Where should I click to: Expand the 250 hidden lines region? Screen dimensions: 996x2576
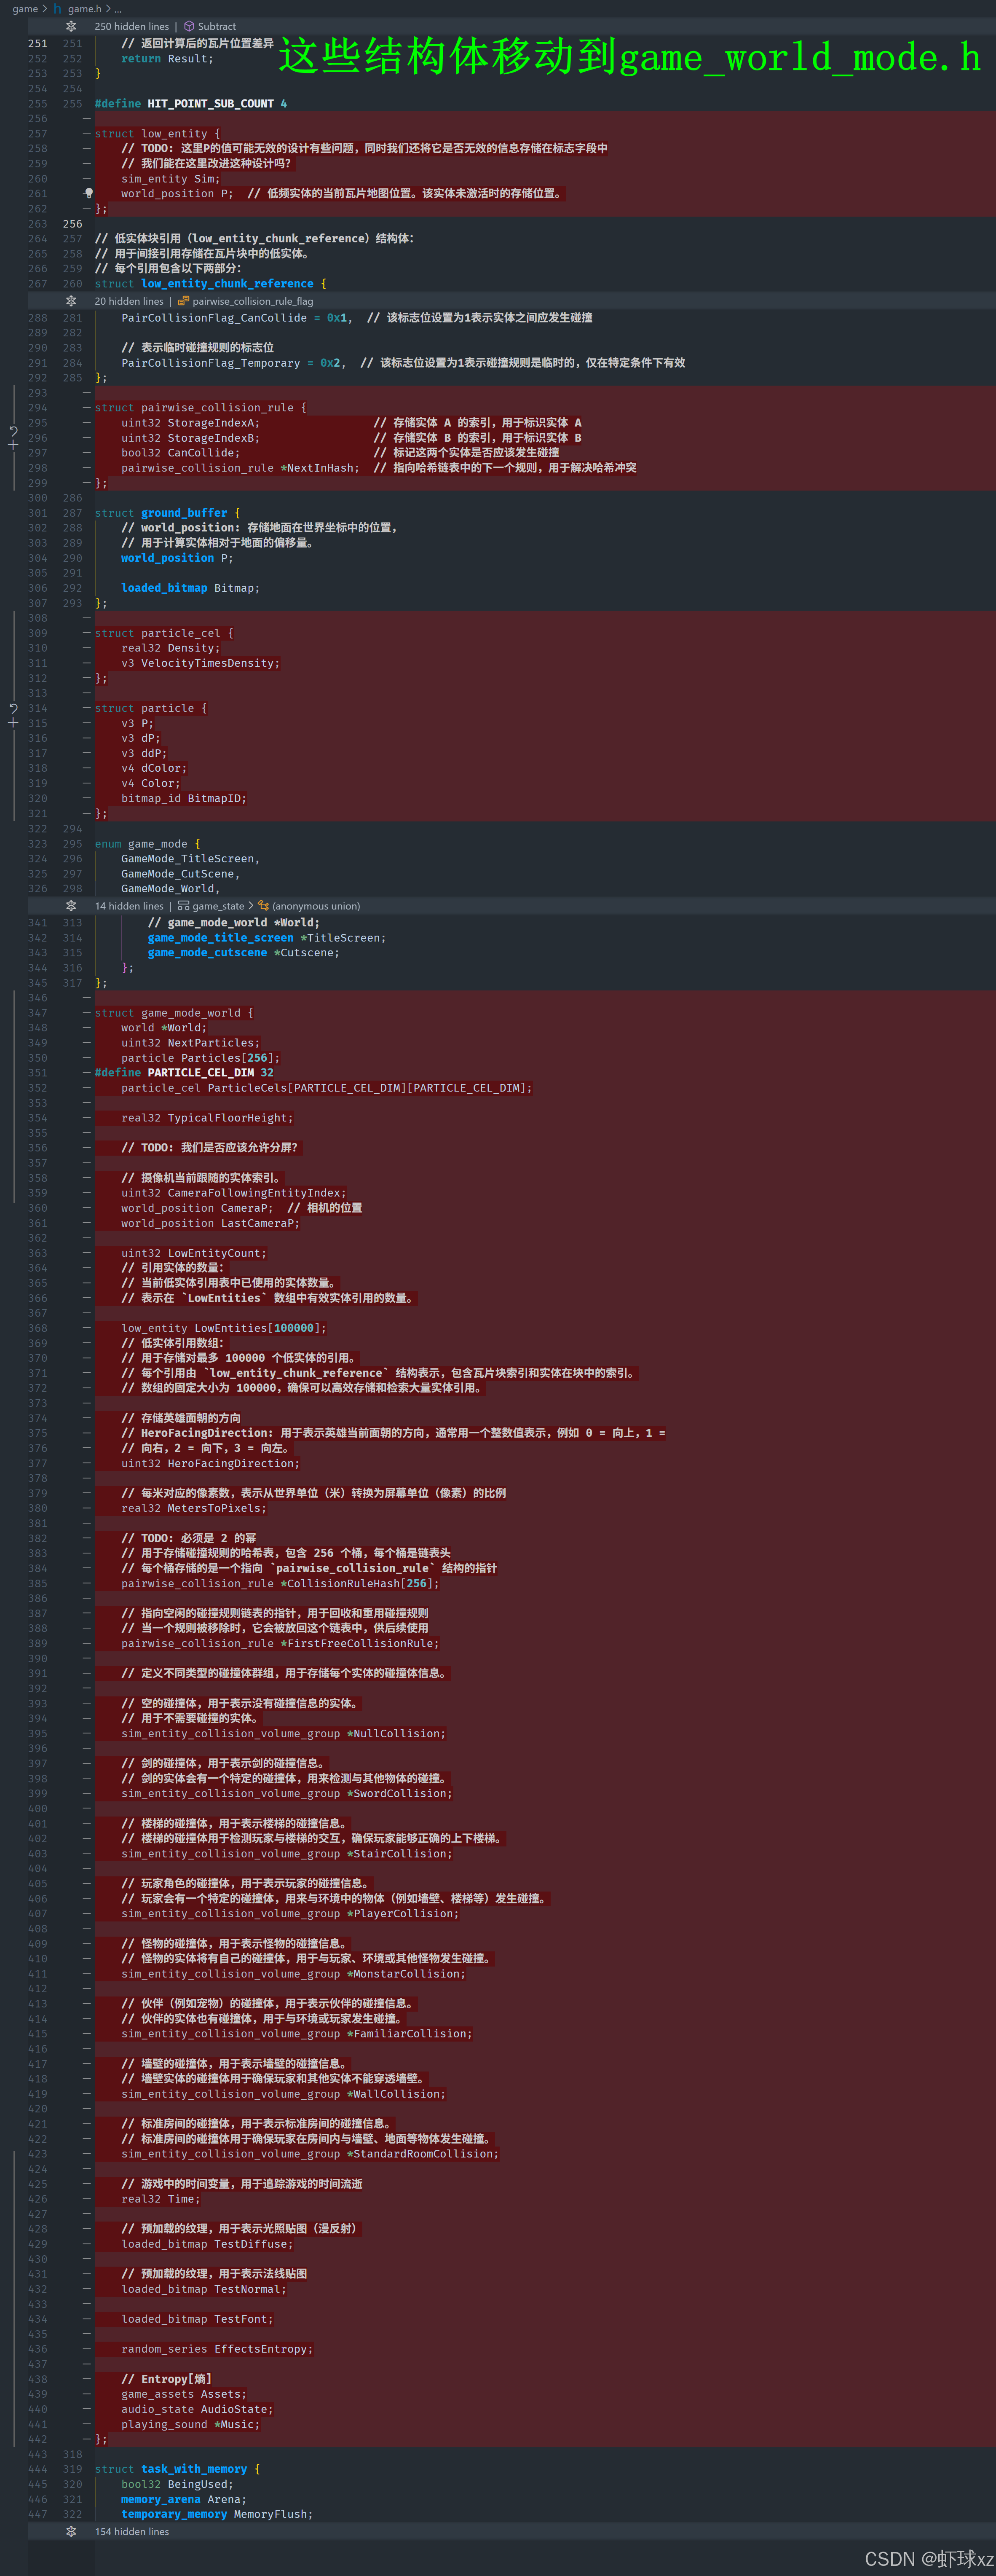[x=71, y=27]
